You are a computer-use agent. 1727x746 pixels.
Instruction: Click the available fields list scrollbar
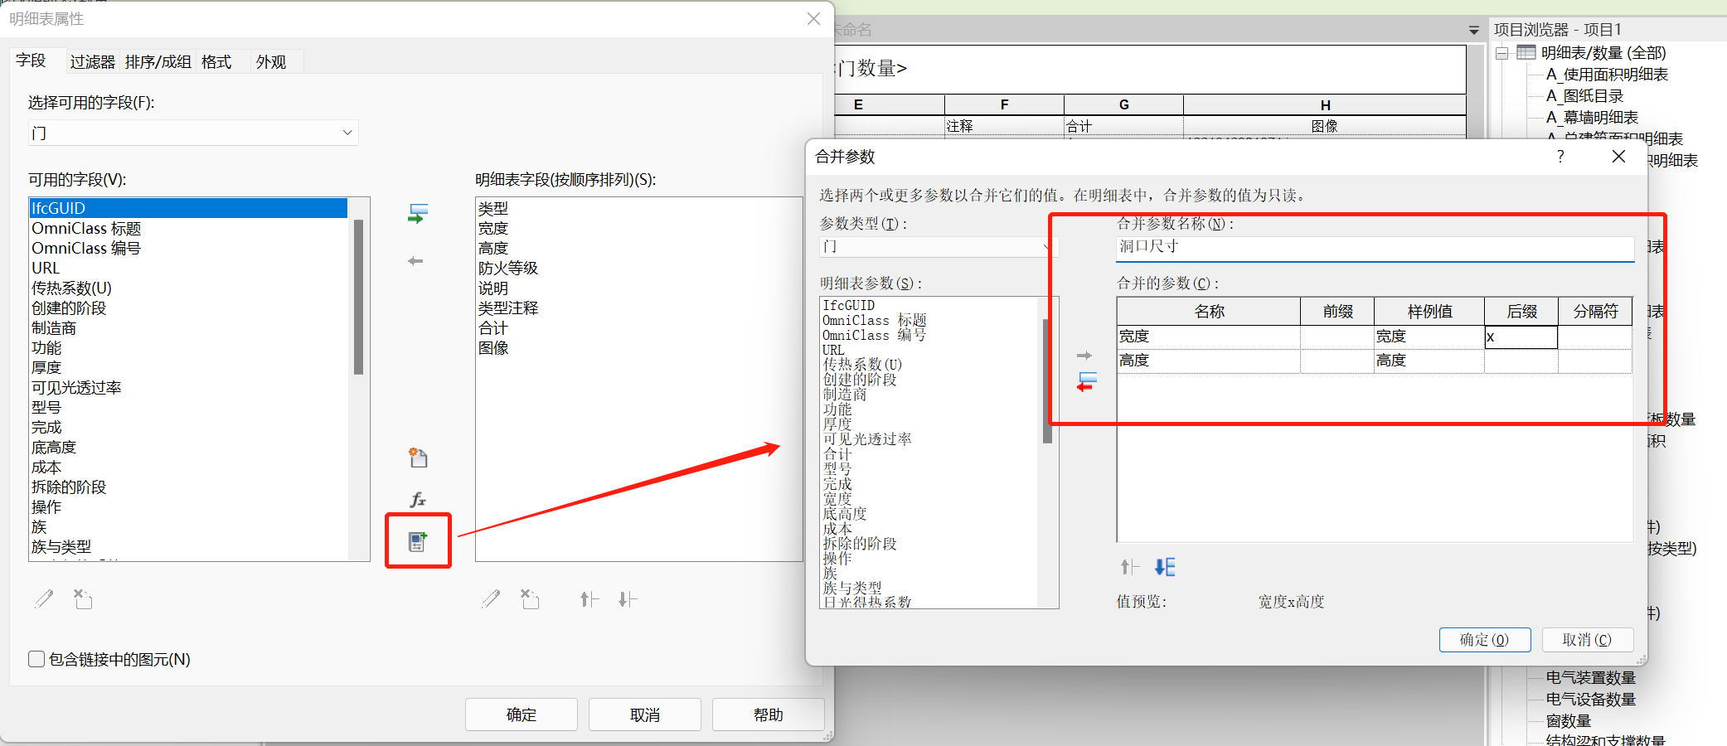point(358,297)
